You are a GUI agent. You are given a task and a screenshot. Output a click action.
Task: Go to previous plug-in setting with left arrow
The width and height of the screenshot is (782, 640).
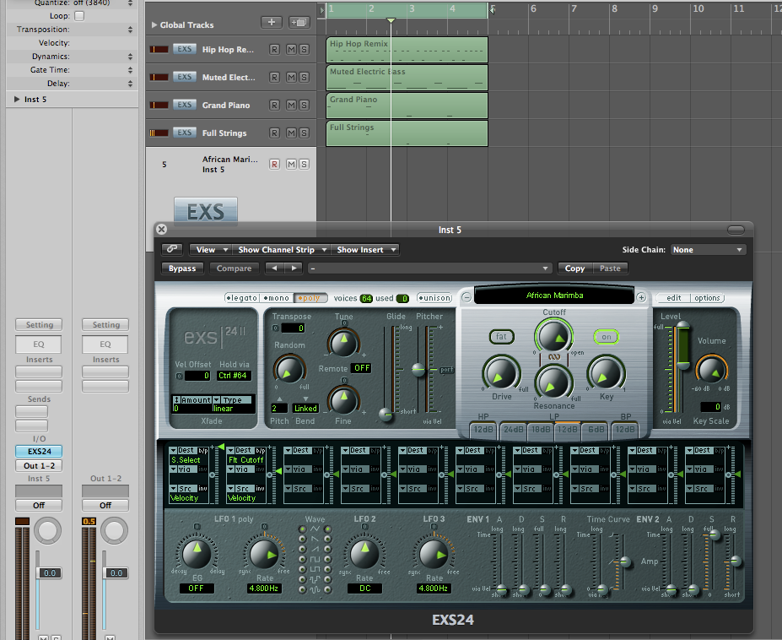[x=274, y=268]
